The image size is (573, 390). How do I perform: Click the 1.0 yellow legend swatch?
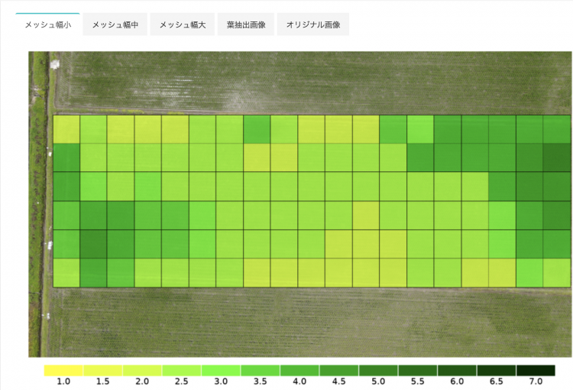pyautogui.click(x=63, y=370)
